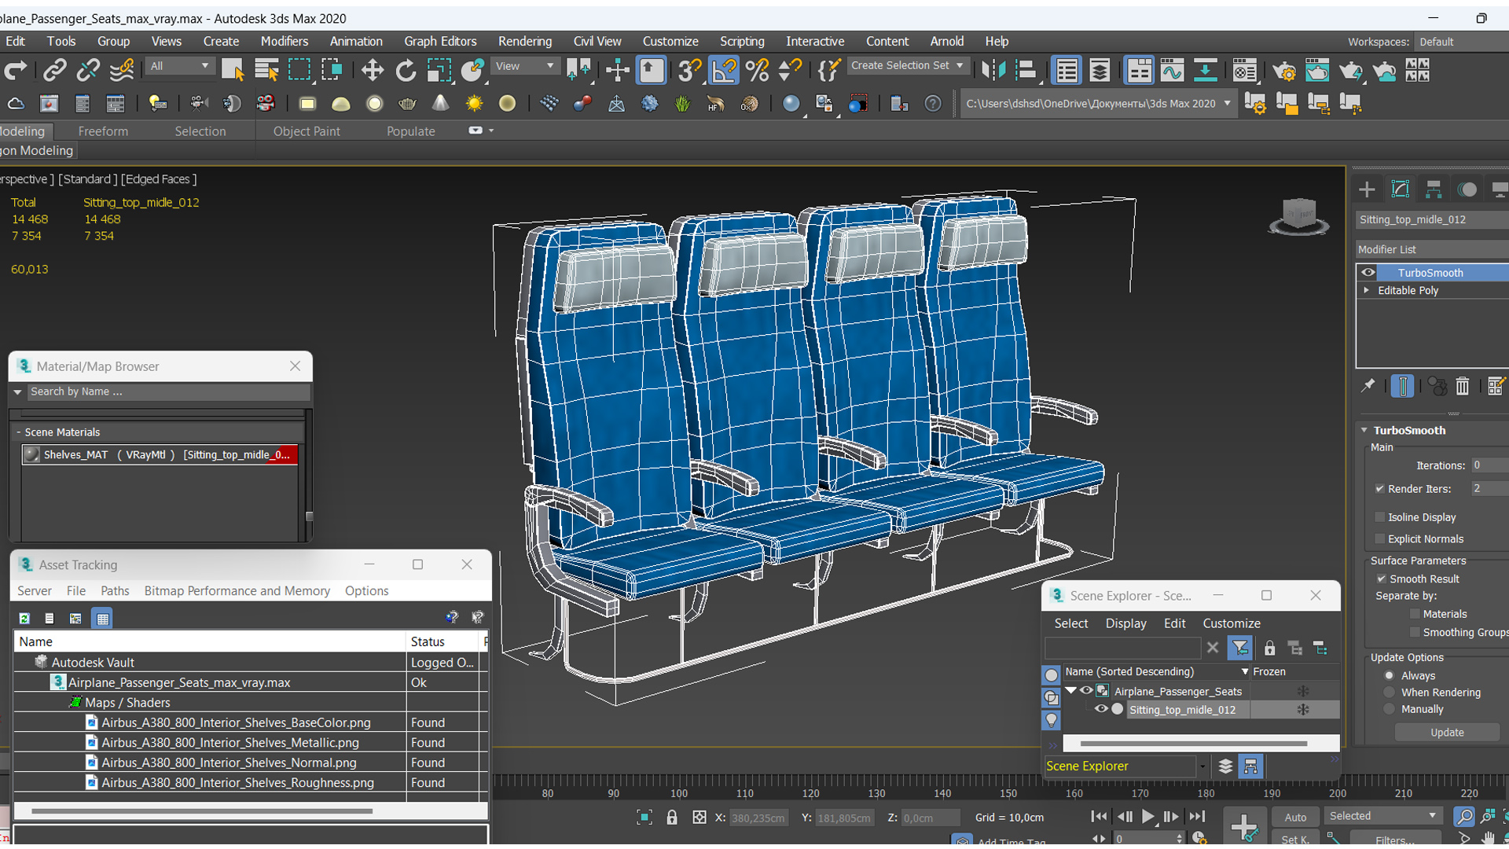Open the Motion panel icon

coord(1467,189)
